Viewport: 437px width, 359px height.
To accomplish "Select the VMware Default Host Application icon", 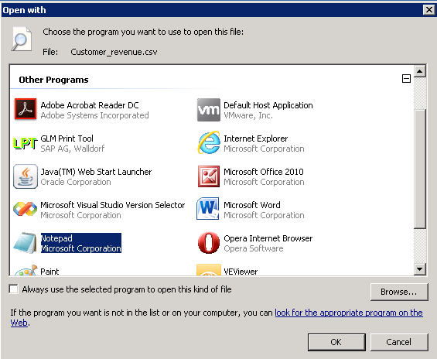I will [x=209, y=110].
